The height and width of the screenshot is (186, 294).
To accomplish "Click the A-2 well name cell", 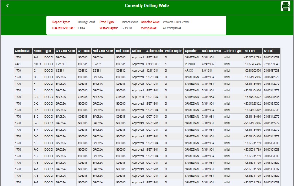I will point(38,182).
